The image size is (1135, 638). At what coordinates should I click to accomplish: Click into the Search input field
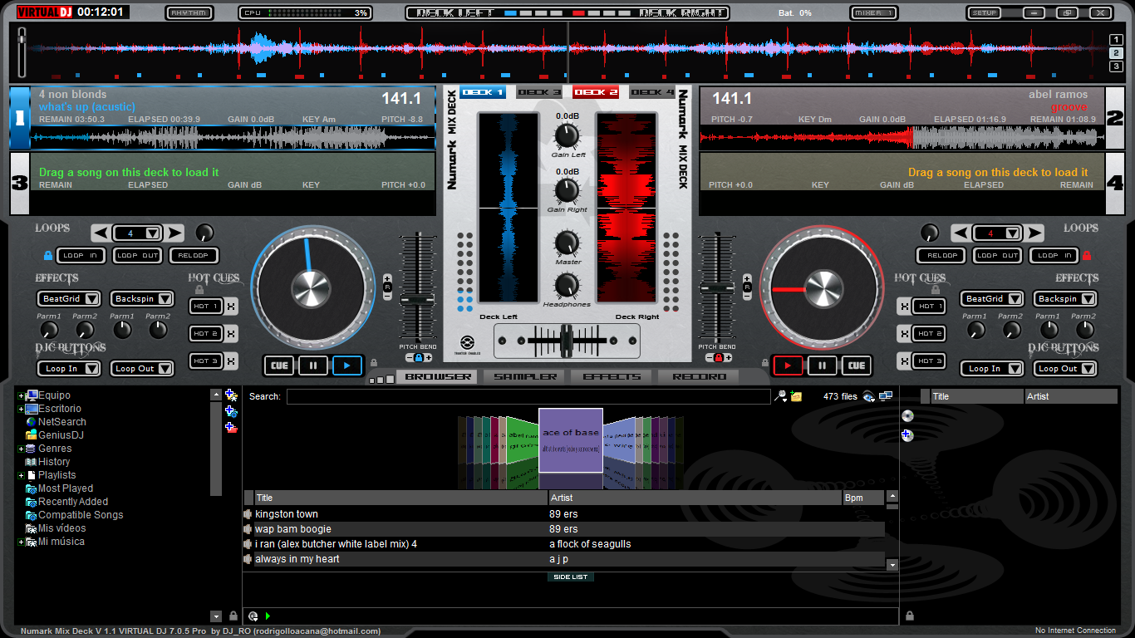528,397
